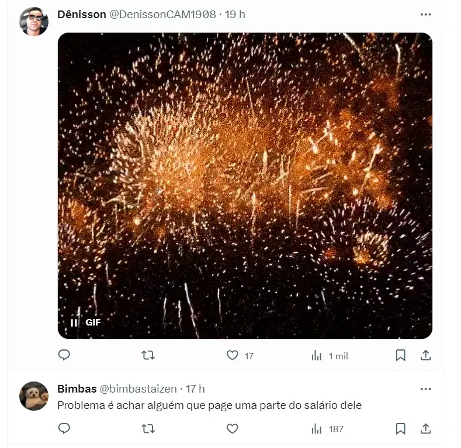Reply to Dênisson's fireworks tweet
Screen dimensions: 461x448
pos(64,355)
